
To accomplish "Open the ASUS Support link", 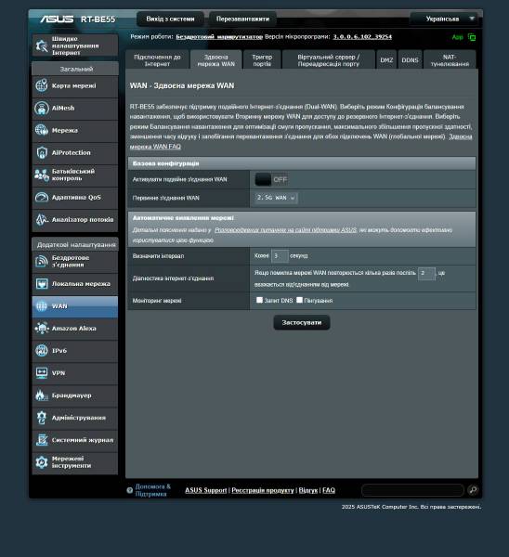I will tap(206, 490).
